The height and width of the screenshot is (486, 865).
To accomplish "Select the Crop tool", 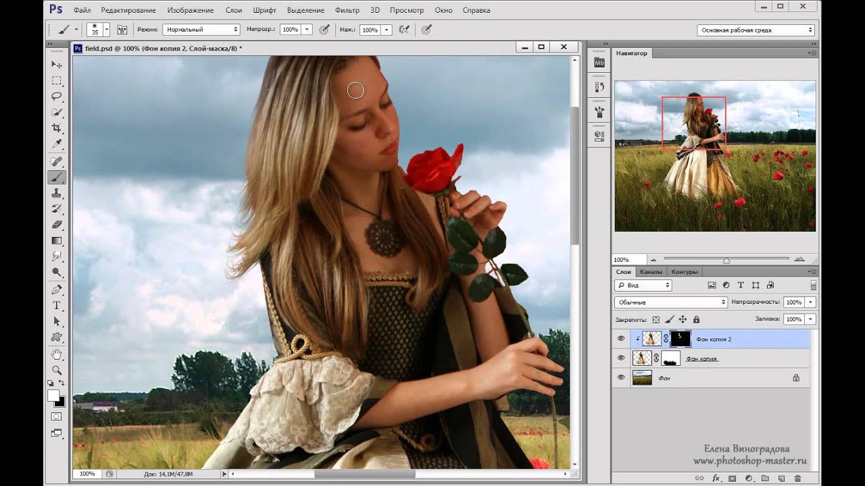I will 57,128.
